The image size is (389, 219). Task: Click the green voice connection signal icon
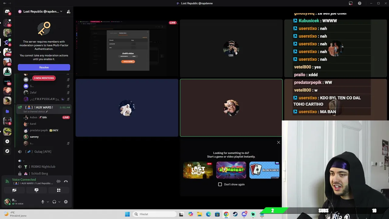click(7, 181)
